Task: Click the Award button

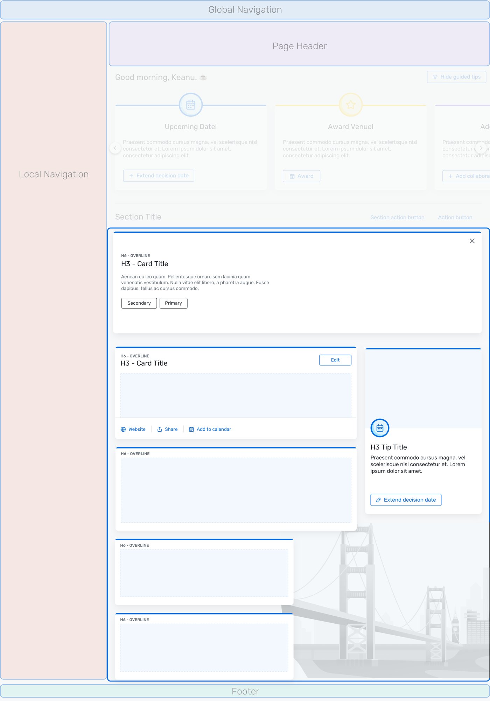Action: pyautogui.click(x=301, y=176)
